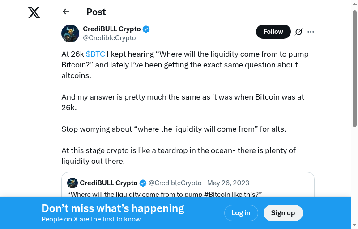
Task: Click the Log in button
Action: [241, 213]
